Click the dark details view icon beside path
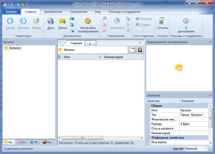Viewport: 215px width, 154px height. pyautogui.click(x=140, y=50)
